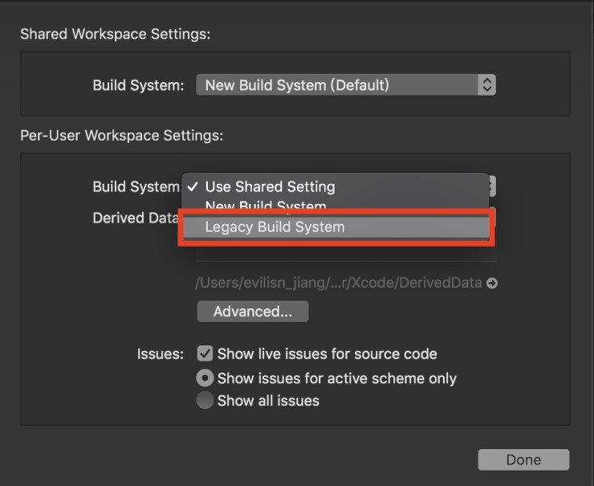The height and width of the screenshot is (486, 594).
Task: Disable Show live issues for source code
Action: point(205,353)
